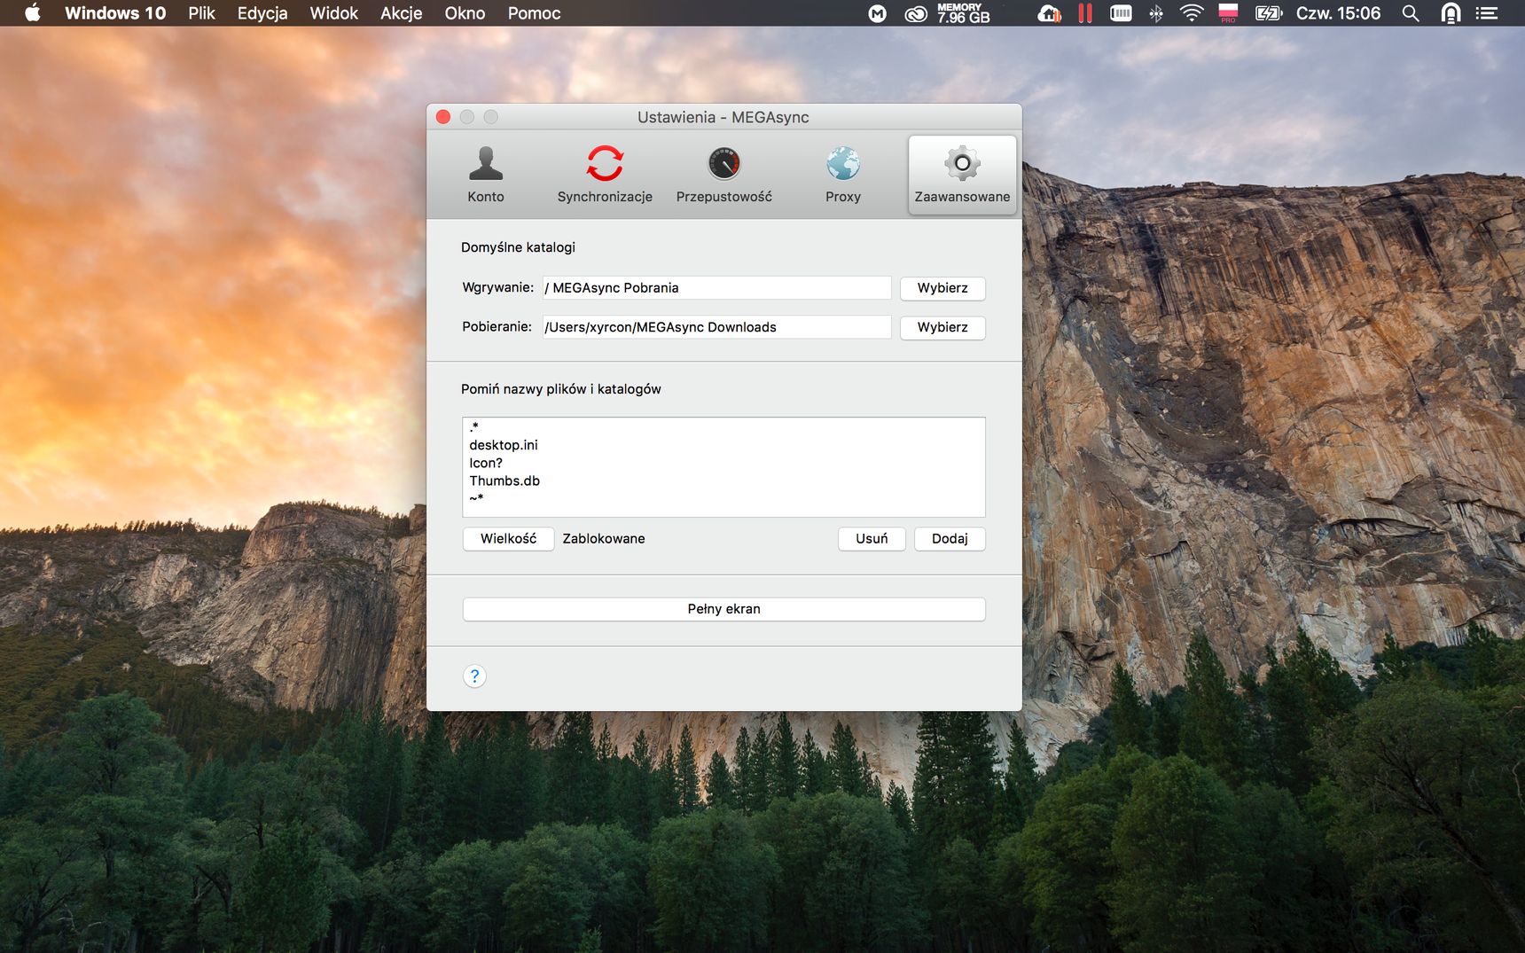Click the MEGA menu bar icon
Image resolution: width=1525 pixels, height=953 pixels.
pyautogui.click(x=877, y=13)
